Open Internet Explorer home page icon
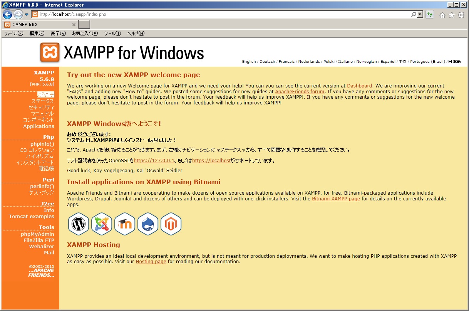 [x=442, y=15]
